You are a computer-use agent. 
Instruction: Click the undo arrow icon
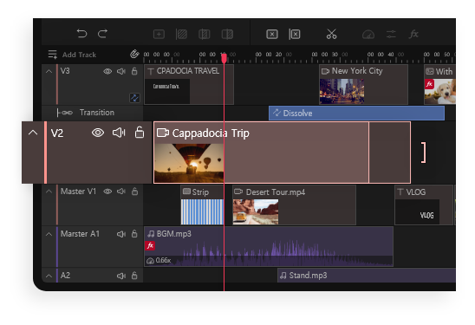81,34
